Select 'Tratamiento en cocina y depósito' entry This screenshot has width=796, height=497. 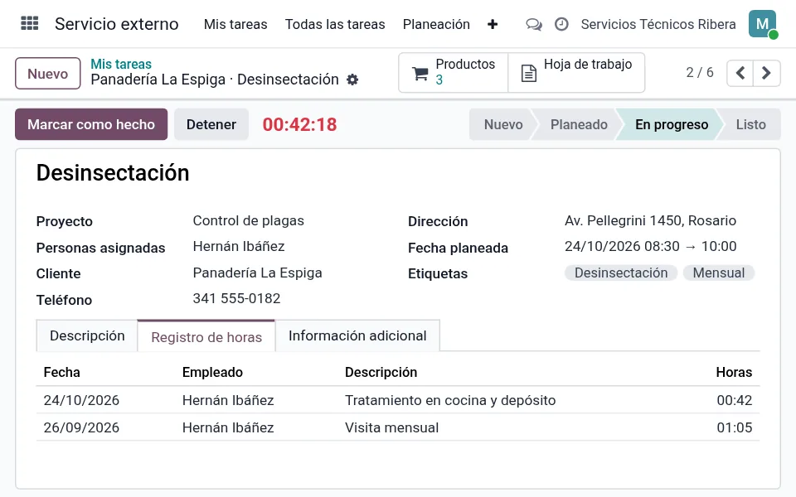pos(450,400)
